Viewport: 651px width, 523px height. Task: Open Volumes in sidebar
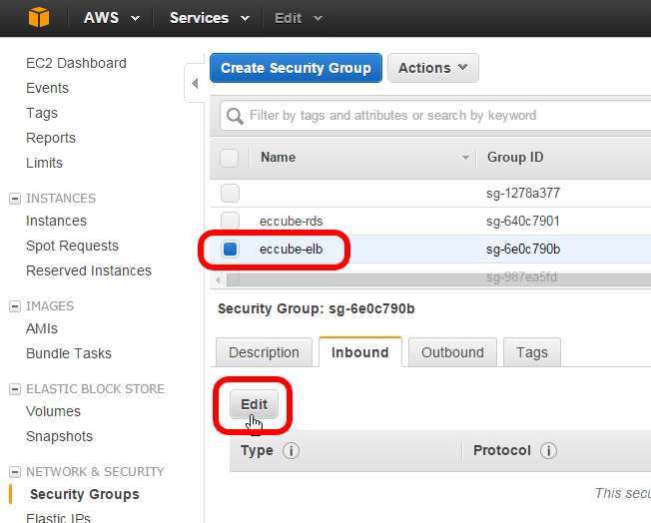point(53,411)
